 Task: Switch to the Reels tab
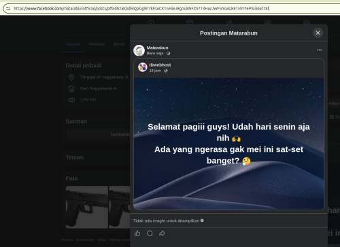pos(120,44)
